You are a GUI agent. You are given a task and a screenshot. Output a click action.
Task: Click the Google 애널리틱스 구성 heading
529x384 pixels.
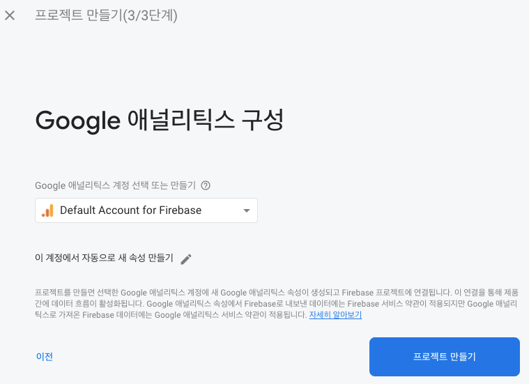coord(159,120)
